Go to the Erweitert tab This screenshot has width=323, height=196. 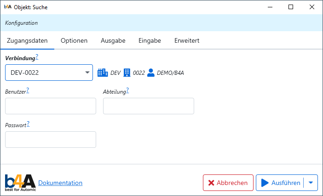point(187,40)
